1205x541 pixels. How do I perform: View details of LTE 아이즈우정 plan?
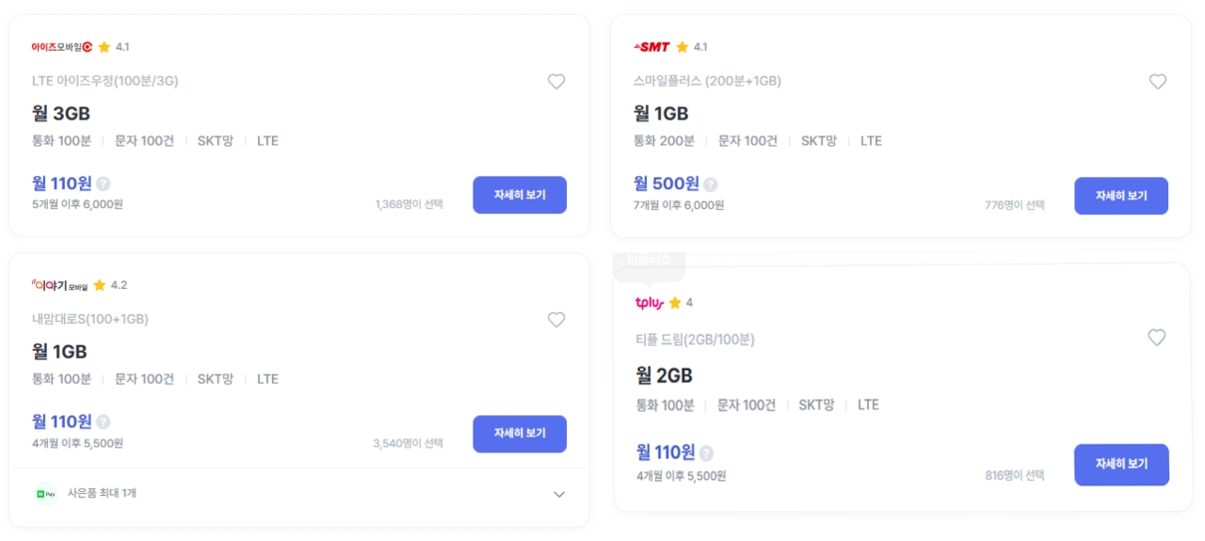tap(520, 195)
